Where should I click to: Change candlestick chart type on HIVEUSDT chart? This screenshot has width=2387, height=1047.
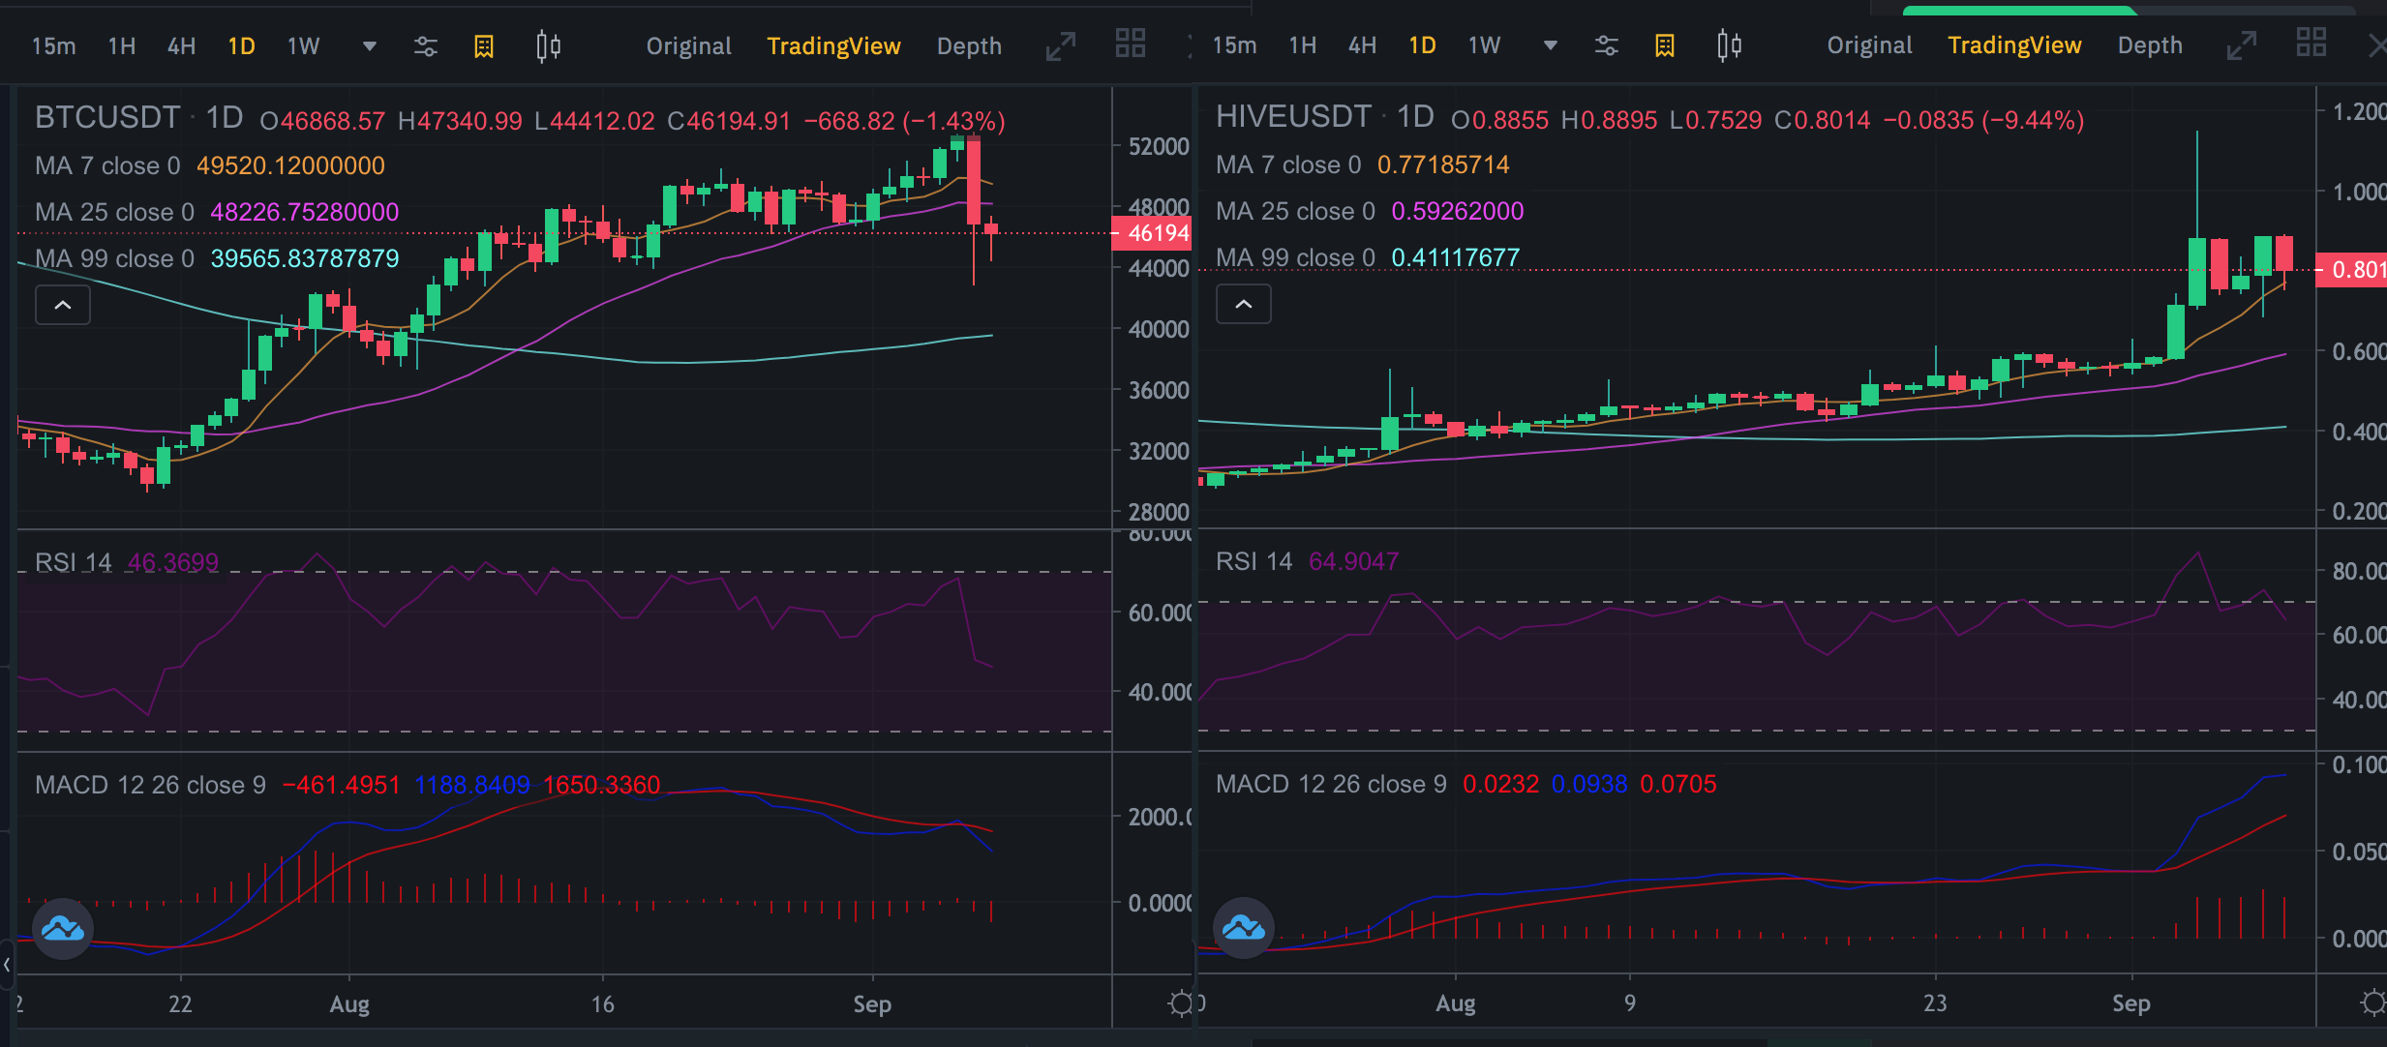coord(1729,45)
